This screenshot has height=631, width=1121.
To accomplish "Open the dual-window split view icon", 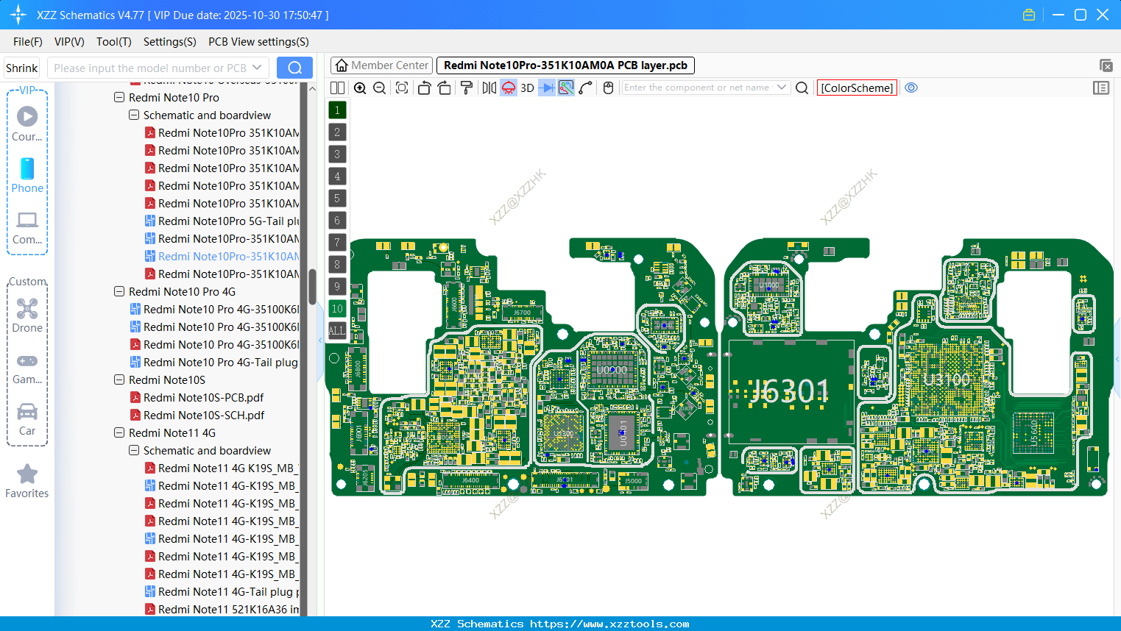I will 337,88.
